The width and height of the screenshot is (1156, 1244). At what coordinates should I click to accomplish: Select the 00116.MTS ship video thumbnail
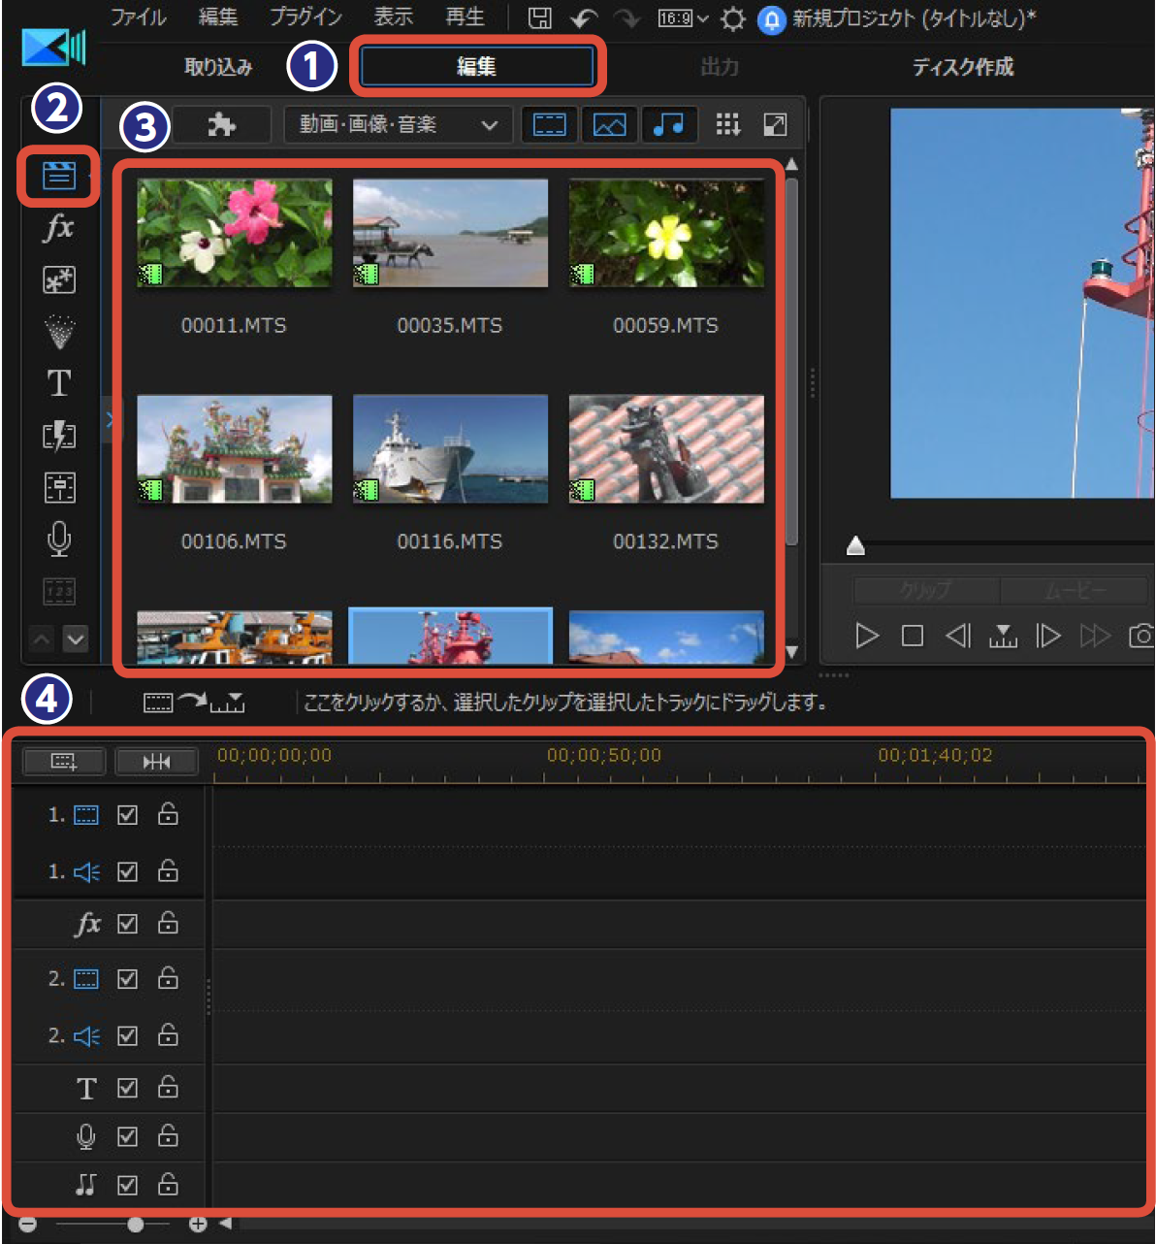coord(450,449)
